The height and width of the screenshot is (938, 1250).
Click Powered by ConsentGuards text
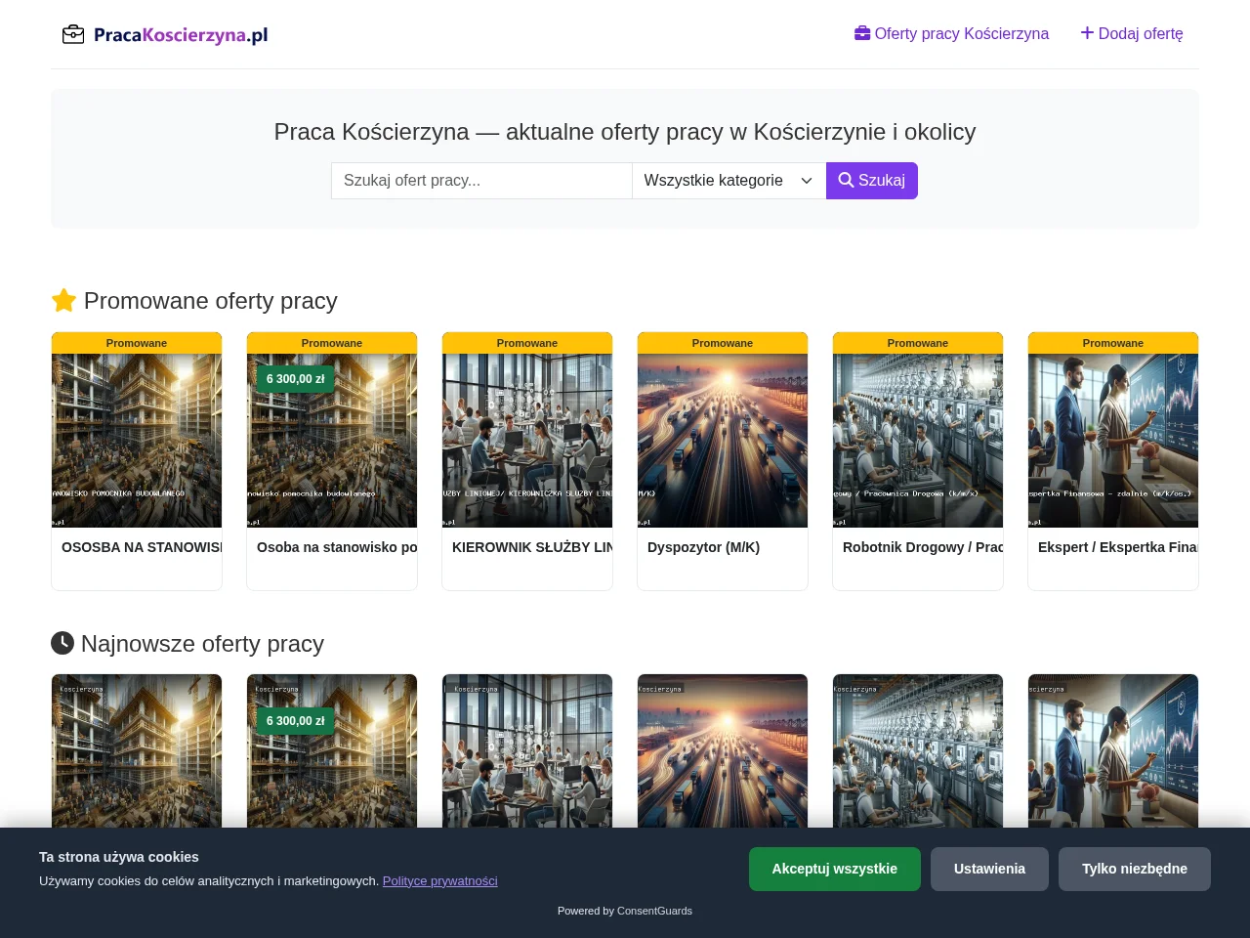coord(625,911)
